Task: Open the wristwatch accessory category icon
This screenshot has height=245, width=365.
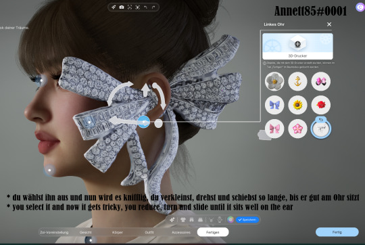Action: pyautogui.click(x=220, y=220)
